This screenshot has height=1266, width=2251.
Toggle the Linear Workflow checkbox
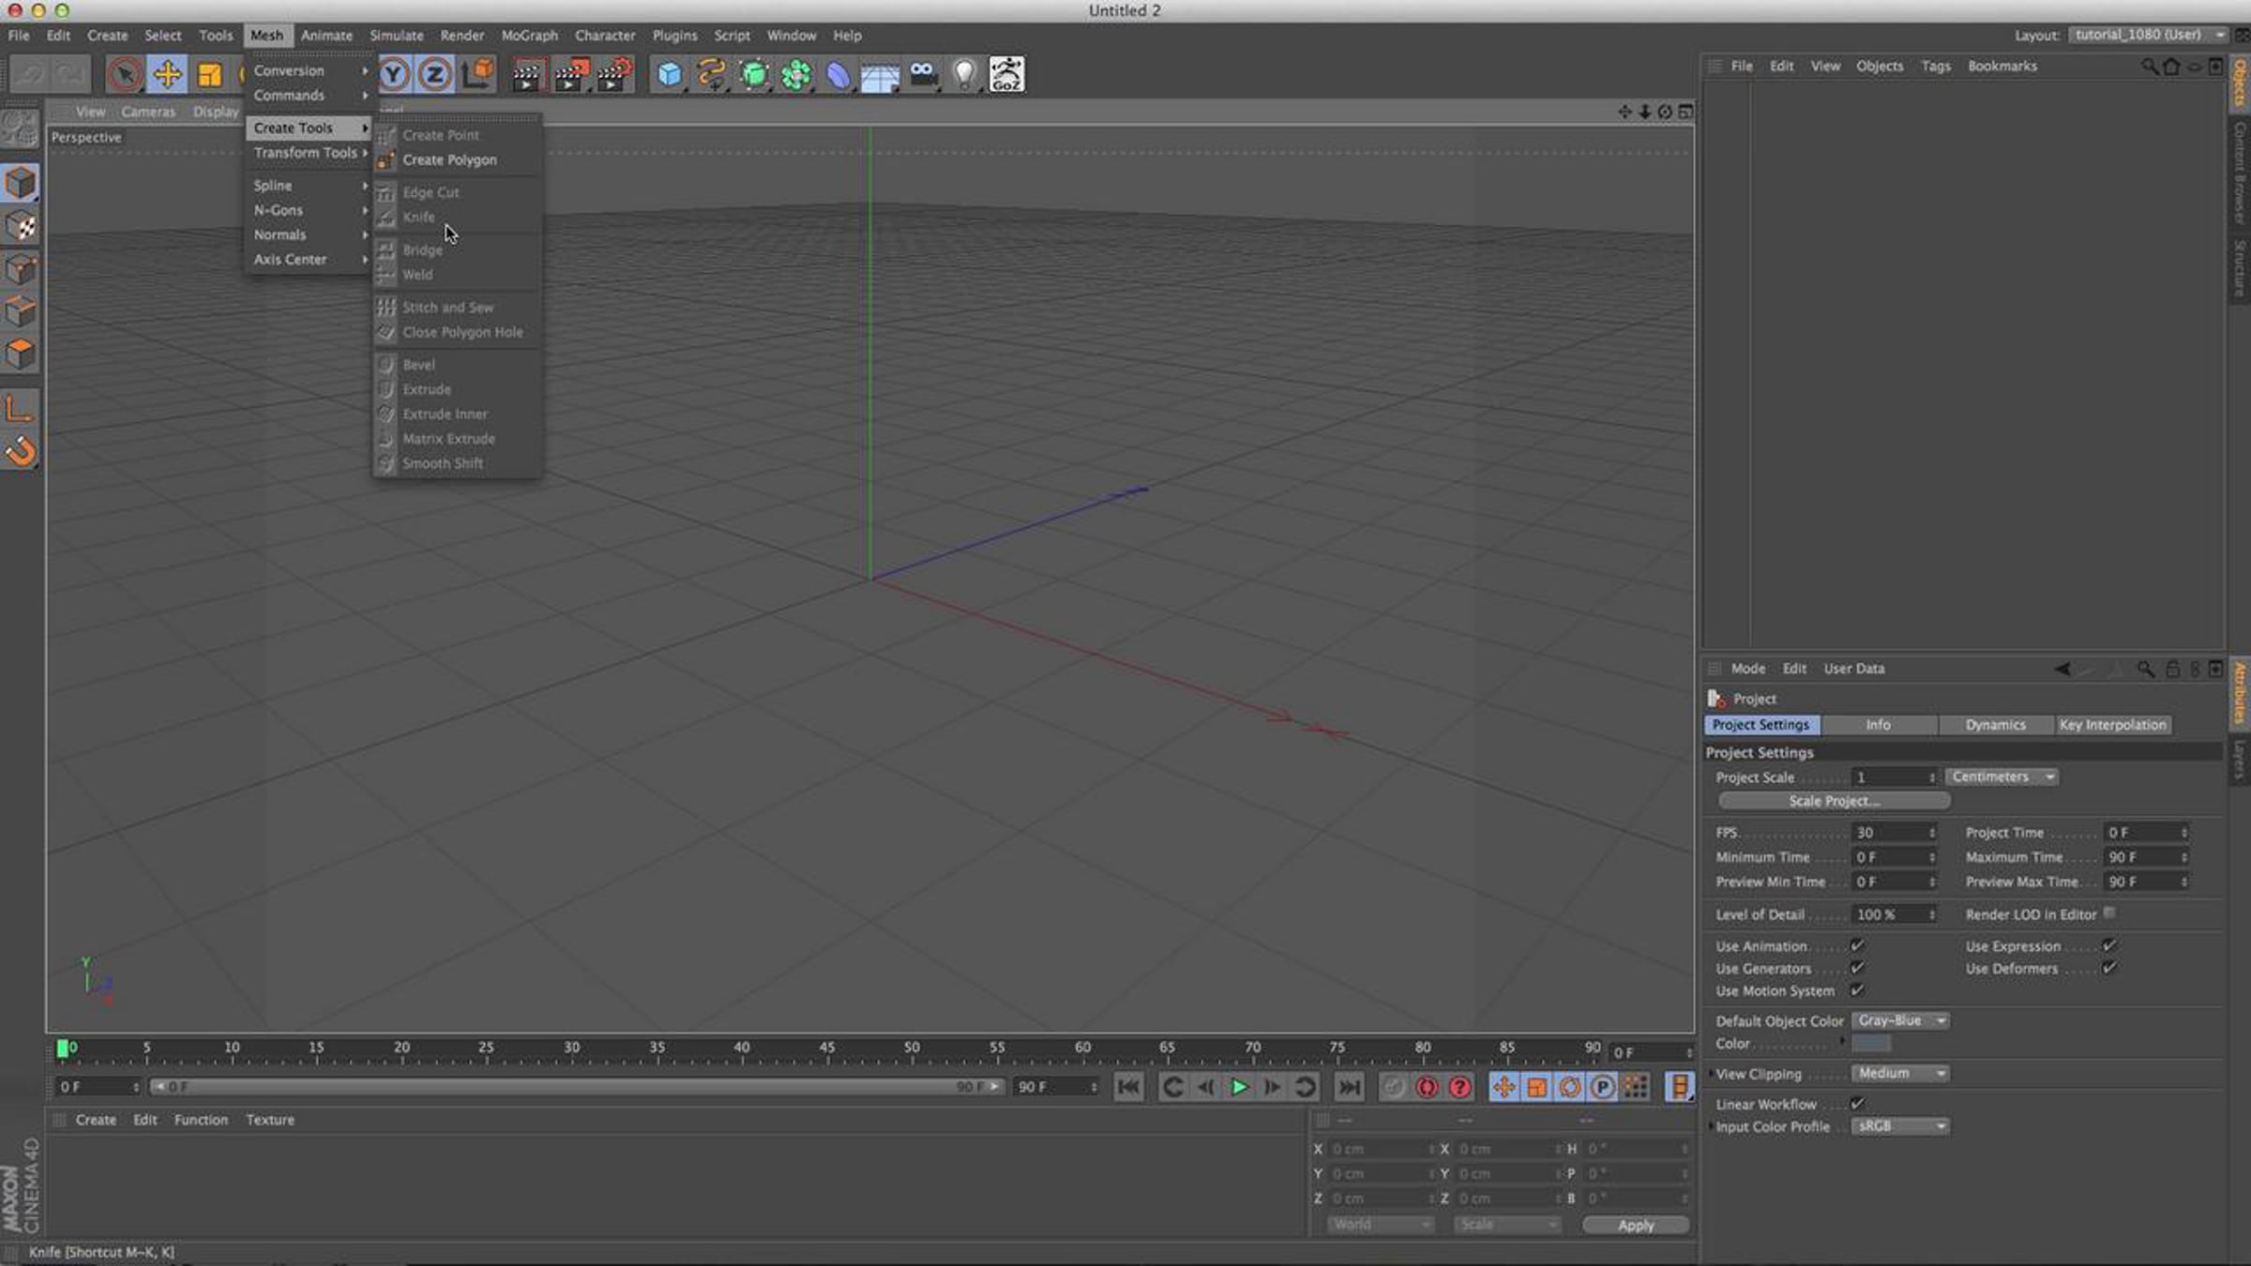click(x=1857, y=1104)
